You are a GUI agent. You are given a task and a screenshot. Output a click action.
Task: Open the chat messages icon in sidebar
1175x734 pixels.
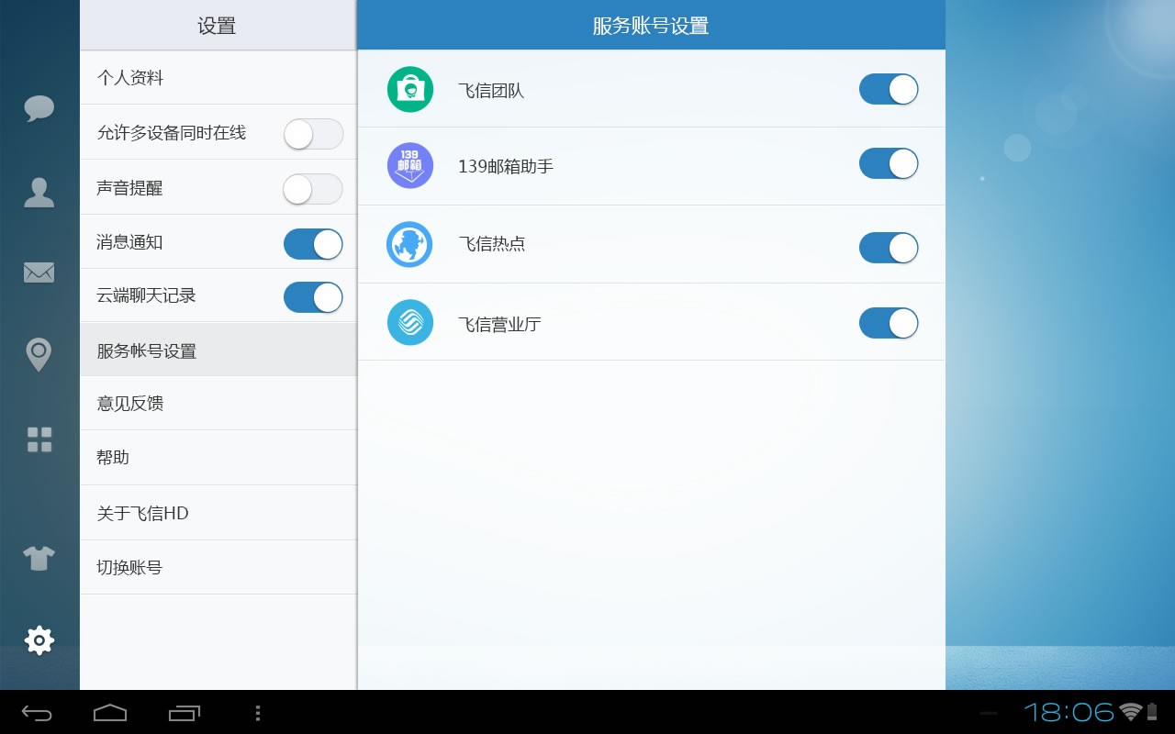[x=39, y=108]
